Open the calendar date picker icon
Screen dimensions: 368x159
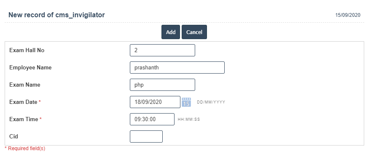coord(186,102)
